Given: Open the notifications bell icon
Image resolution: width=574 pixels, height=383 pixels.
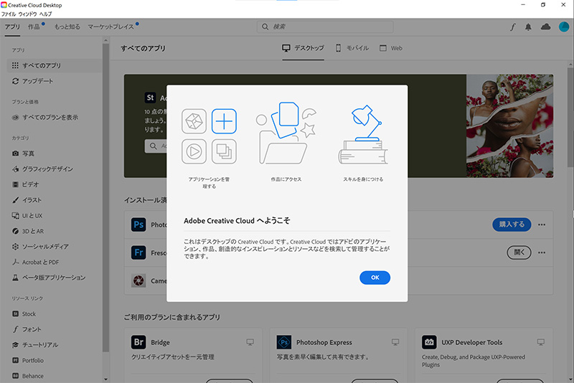Looking at the screenshot, I should point(529,27).
